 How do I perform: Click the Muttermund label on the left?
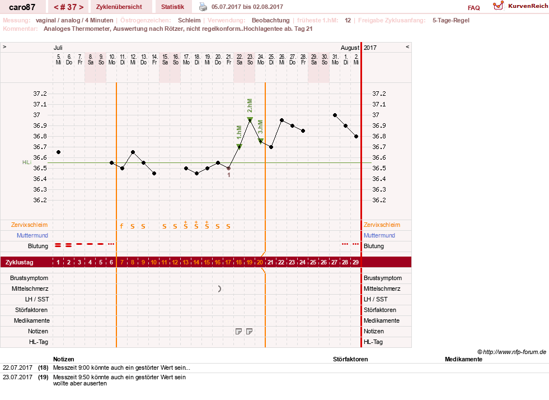(32, 235)
